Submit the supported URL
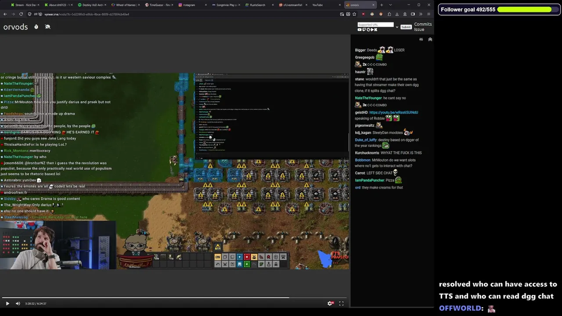 (406, 27)
